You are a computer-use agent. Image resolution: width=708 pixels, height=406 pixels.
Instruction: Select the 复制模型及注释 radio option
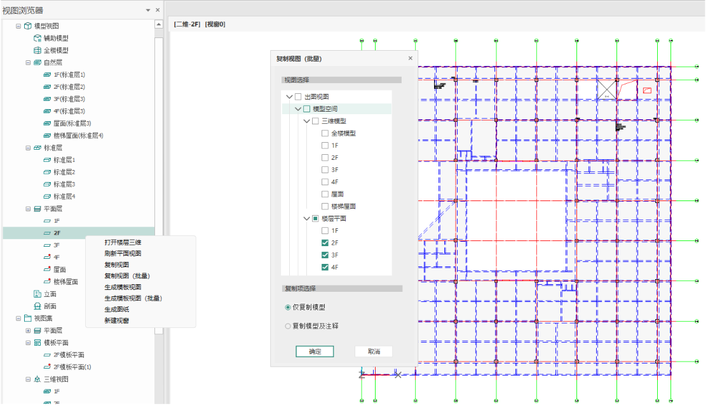[x=288, y=326]
